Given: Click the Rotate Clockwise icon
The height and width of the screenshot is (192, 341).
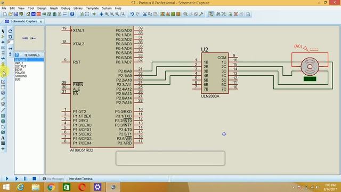Looking at the screenshot, I should [10, 31].
